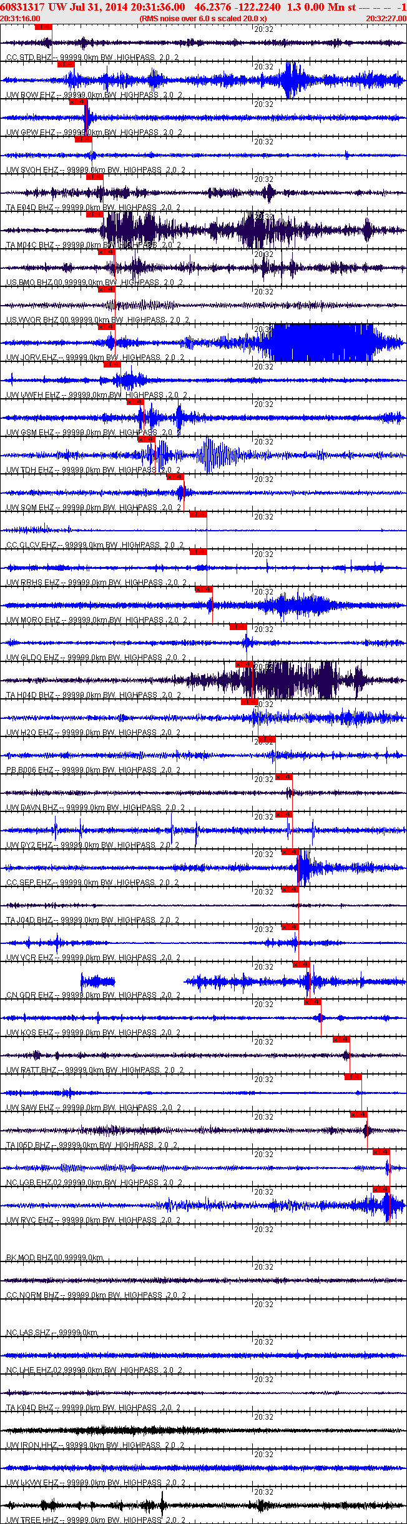Image resolution: width=407 pixels, height=1524 pixels.
Task: Click the end time 20:32:27.00 label
Action: (386, 19)
